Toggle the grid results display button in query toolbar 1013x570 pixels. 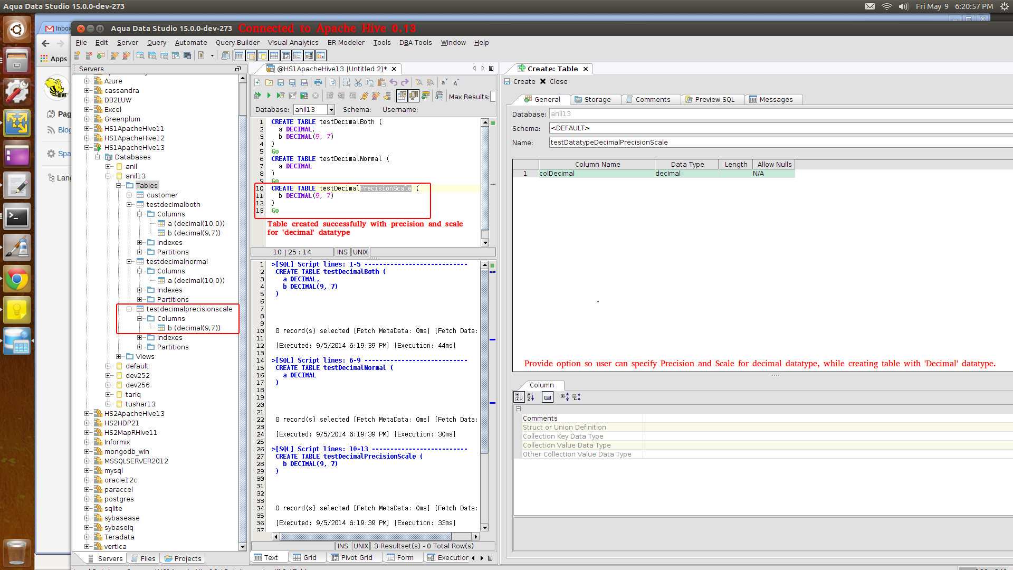pos(402,96)
